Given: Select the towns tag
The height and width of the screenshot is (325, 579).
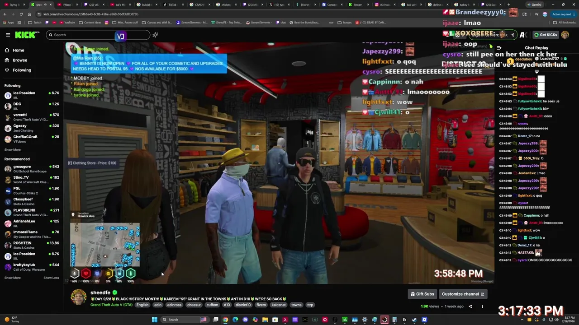Looking at the screenshot, I should 296,305.
